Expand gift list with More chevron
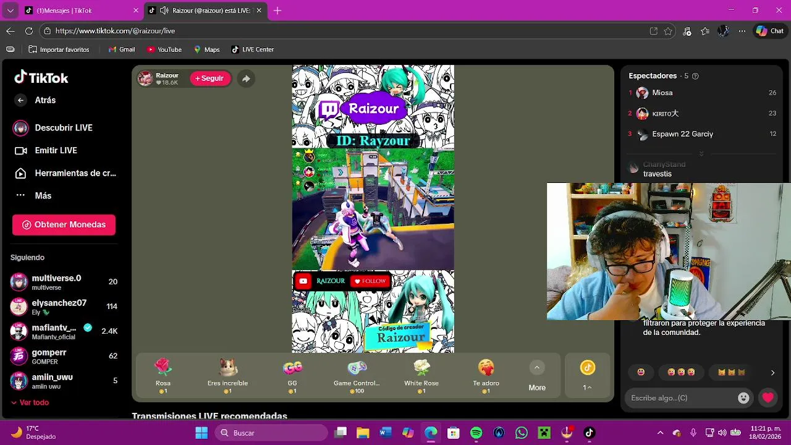Viewport: 791px width, 445px height. [x=537, y=368]
